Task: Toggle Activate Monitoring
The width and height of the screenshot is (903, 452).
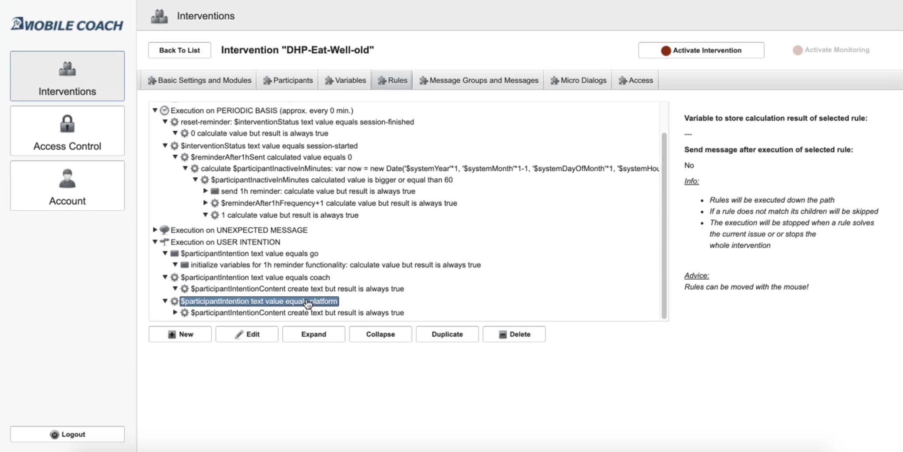Action: [831, 50]
